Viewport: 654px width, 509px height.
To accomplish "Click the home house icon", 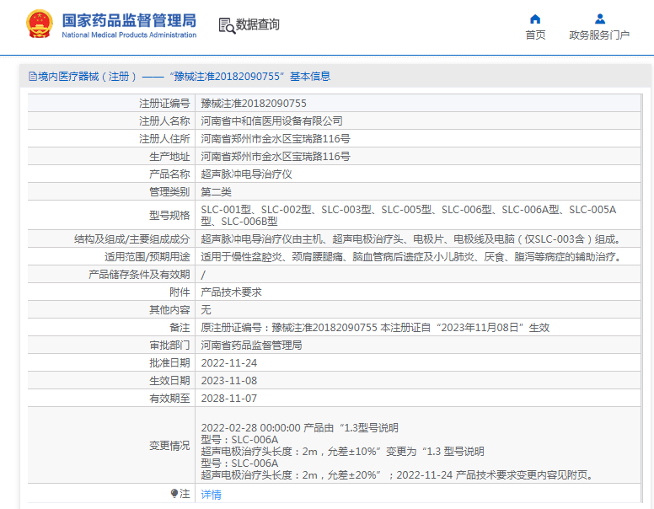I will 535,19.
